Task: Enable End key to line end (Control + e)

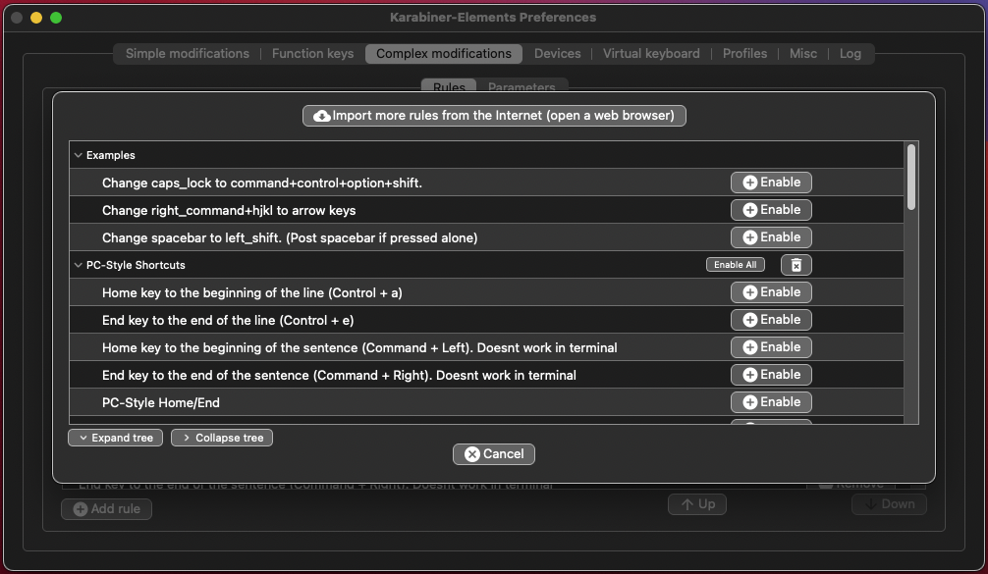Action: tap(771, 320)
